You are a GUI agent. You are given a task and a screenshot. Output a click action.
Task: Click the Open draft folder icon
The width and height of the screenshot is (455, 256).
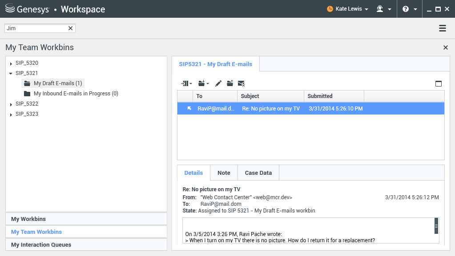pyautogui.click(x=230, y=83)
